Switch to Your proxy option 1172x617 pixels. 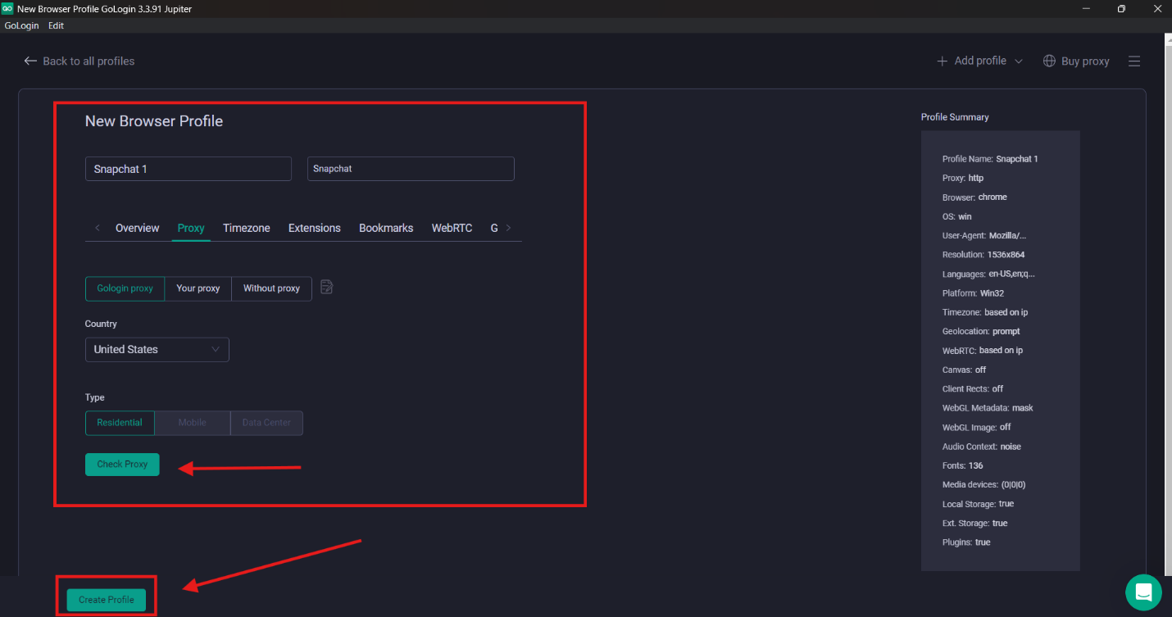(x=198, y=288)
